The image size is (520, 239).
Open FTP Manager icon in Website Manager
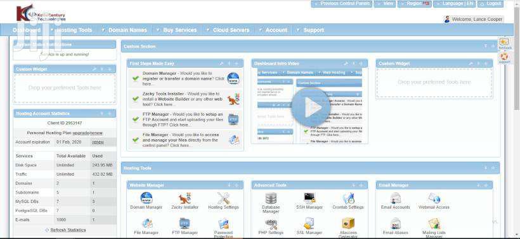click(x=185, y=223)
